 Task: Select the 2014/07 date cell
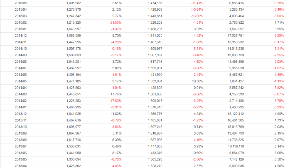[21, 68]
